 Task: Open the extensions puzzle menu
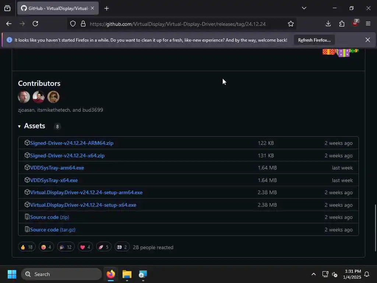coord(342,24)
